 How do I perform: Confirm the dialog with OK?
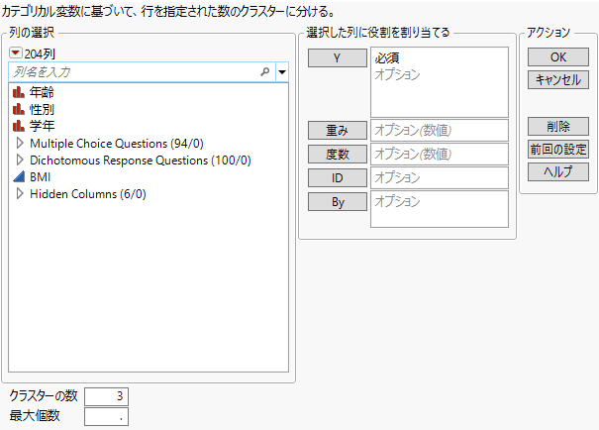(558, 56)
